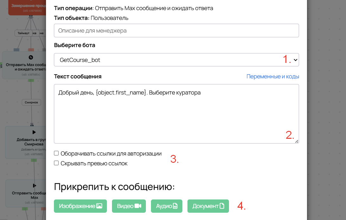Screen dimensions: 346x220
Task: Enable Оборачивать ссылки для авторизации
Action: (56, 153)
